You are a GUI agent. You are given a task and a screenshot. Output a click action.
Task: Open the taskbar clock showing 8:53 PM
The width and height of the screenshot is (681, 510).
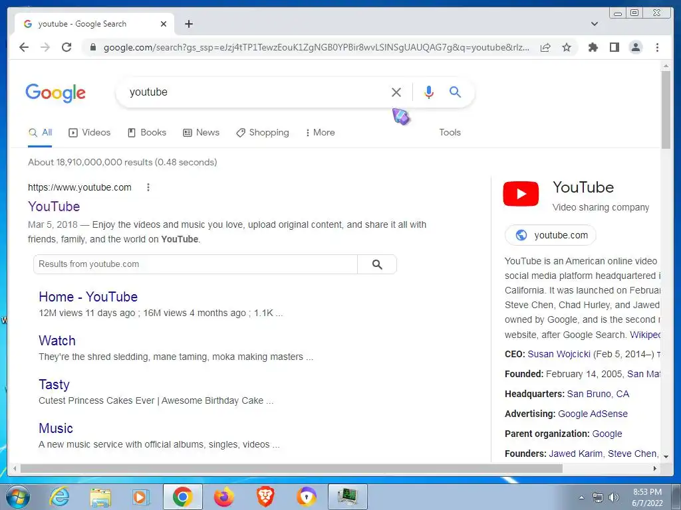click(647, 497)
